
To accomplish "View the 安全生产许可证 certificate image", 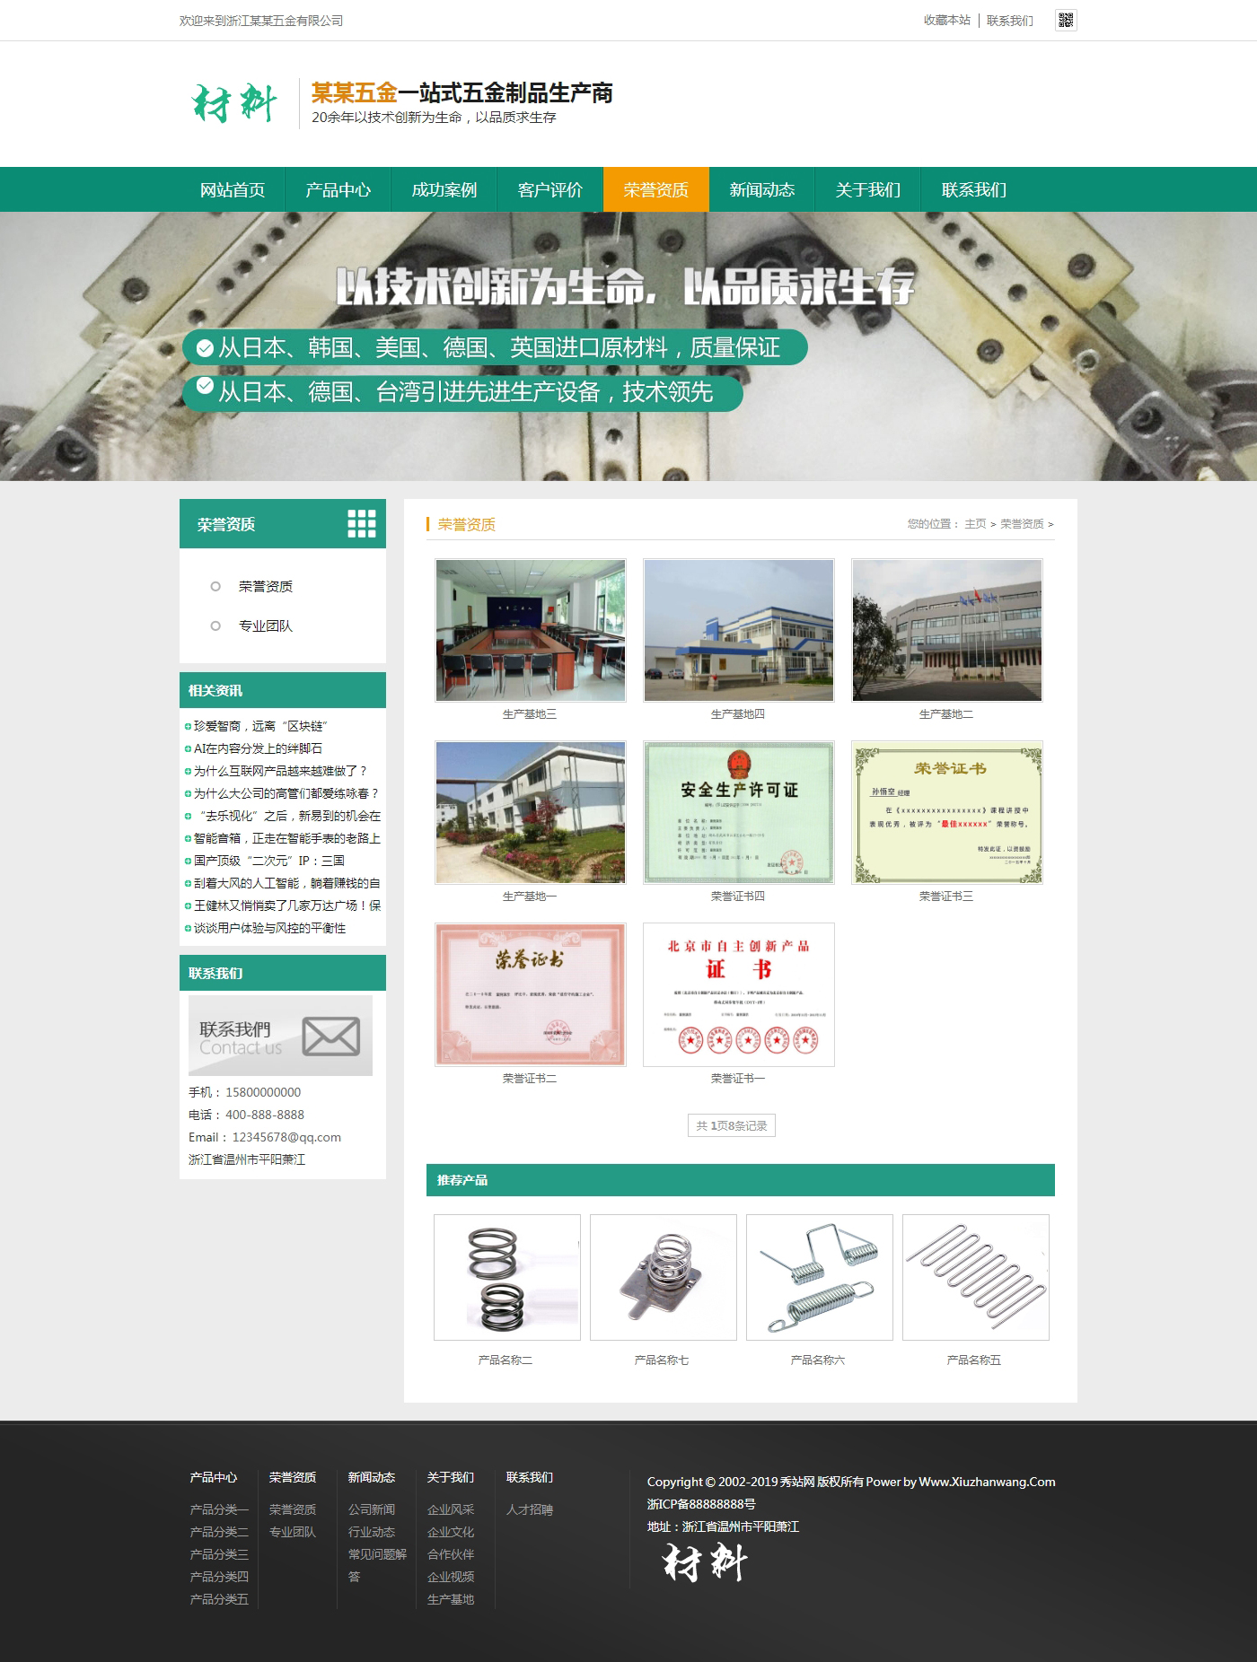I will (739, 812).
